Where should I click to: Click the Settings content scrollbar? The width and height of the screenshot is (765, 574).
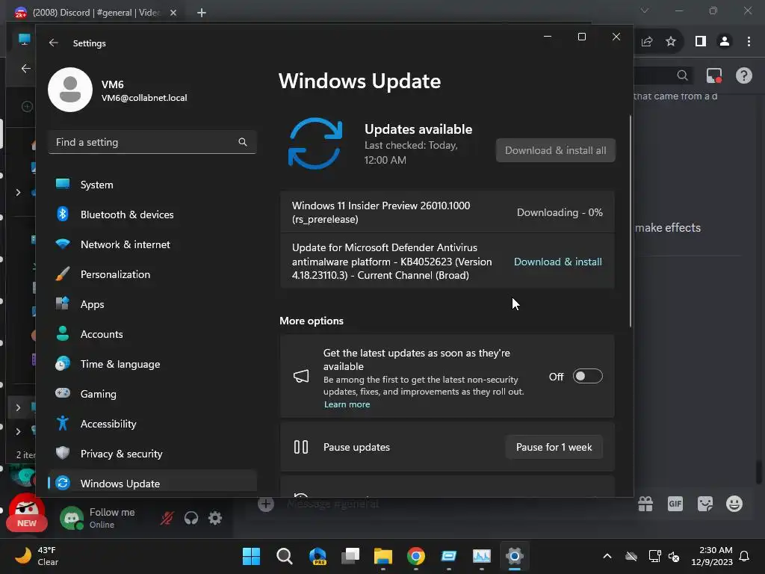point(631,220)
